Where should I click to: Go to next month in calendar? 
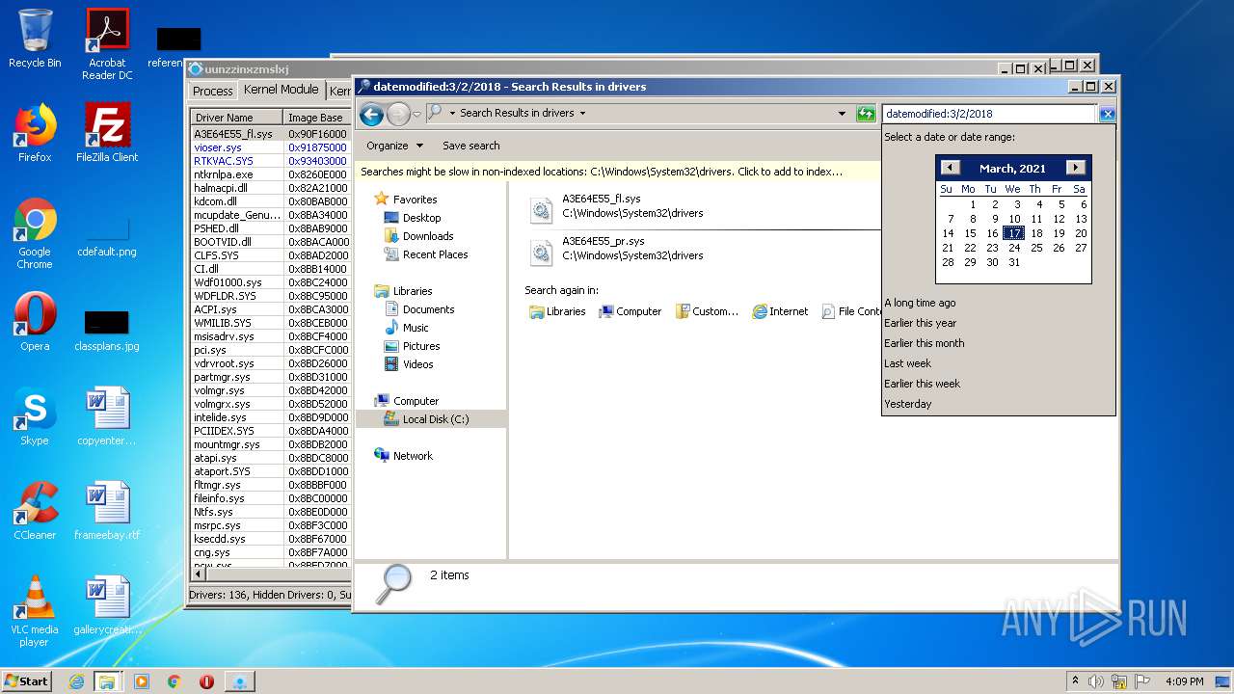click(x=1076, y=168)
